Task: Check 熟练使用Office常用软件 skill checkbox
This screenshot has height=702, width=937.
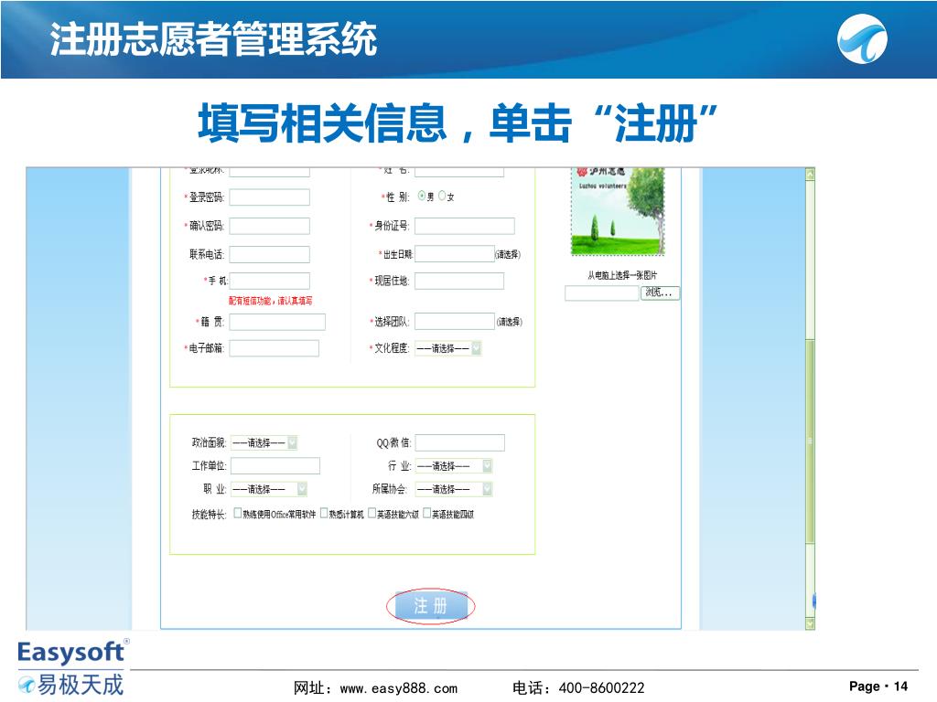Action: pos(238,514)
